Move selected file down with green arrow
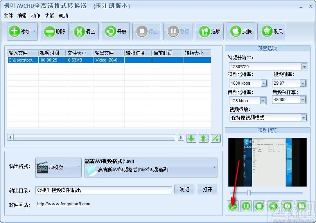The image size is (316, 223). (191, 138)
